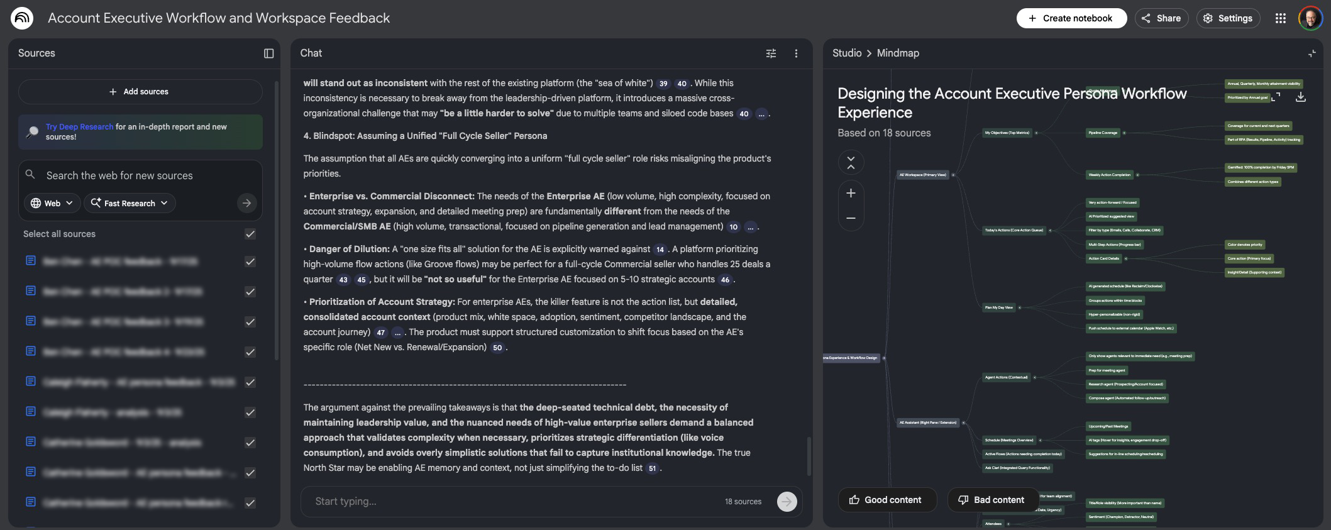The width and height of the screenshot is (1331, 530).
Task: Collapse the Today's Actions (Core Action Queue) node
Action: point(1050,230)
